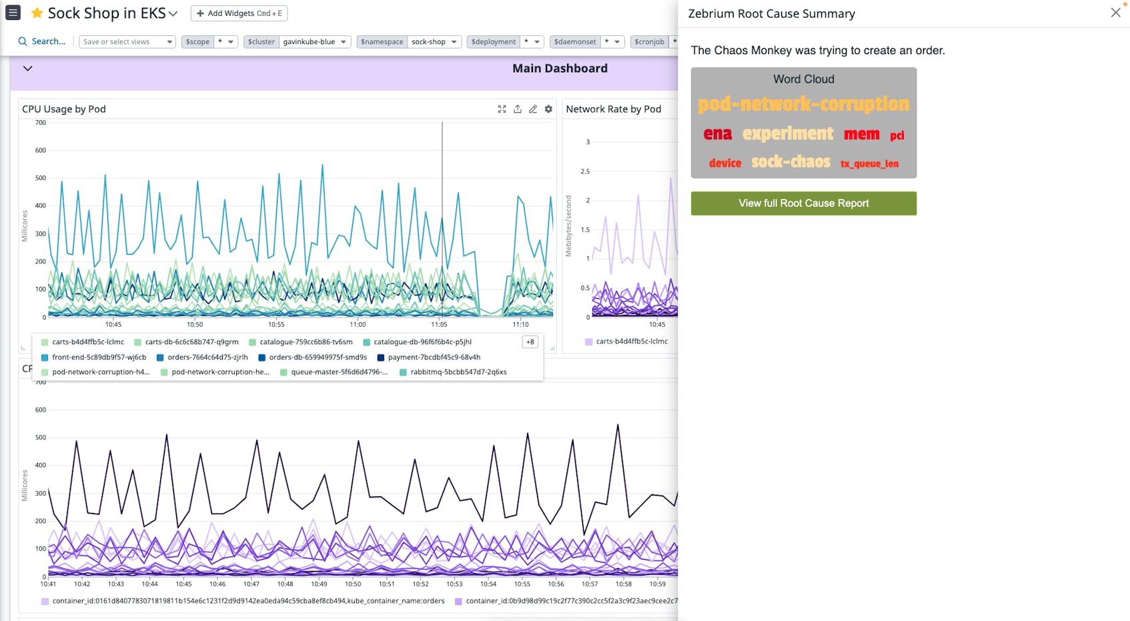Click the export icon on CPU Usage by Pod
The image size is (1130, 621).
click(518, 109)
